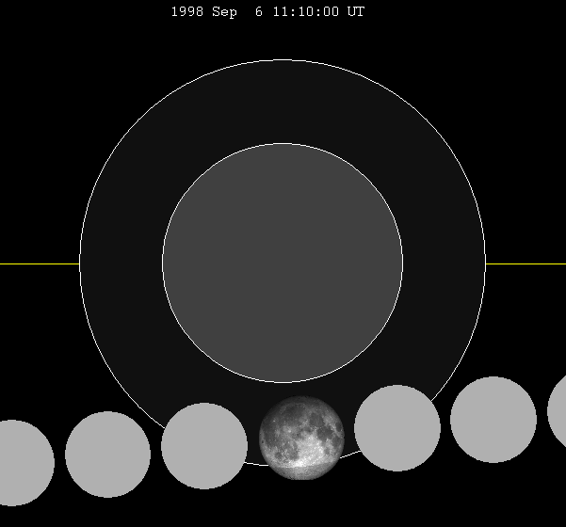Select the yellow ecliptic line on the right

[526, 263]
